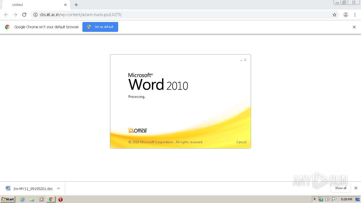Cancel the Word 2010 loading splash
Viewport: 361px width, 203px height.
coord(241,142)
